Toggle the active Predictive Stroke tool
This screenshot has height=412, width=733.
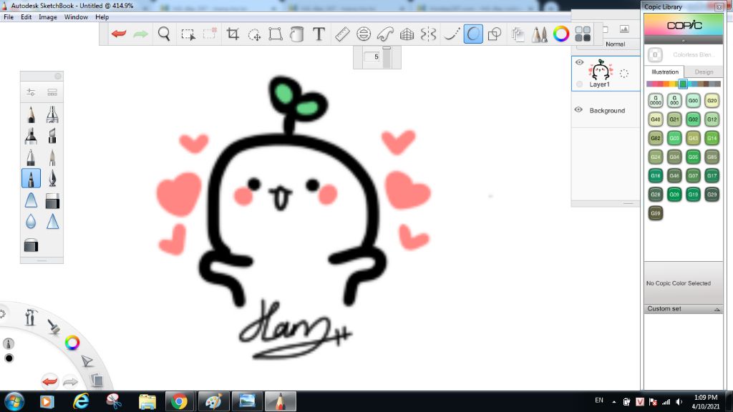(x=473, y=34)
